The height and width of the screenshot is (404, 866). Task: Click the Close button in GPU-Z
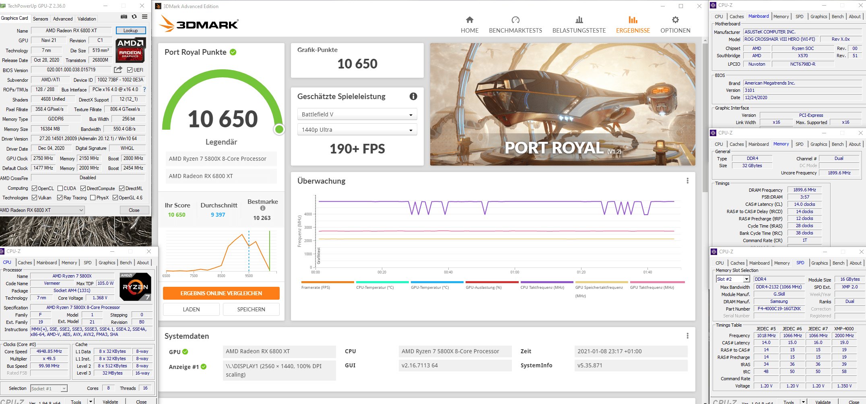pyautogui.click(x=134, y=210)
